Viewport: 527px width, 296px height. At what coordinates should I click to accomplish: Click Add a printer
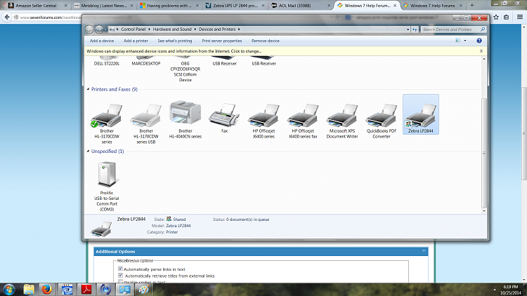point(136,41)
